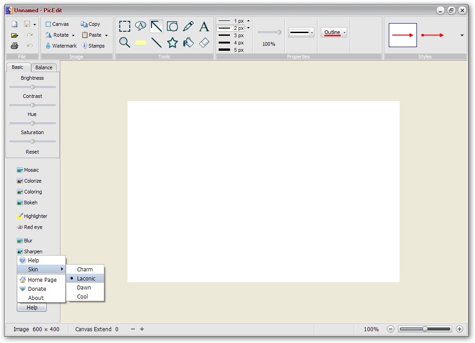Choose the Charm skin
Viewport: 475px width, 343px height.
[85, 269]
